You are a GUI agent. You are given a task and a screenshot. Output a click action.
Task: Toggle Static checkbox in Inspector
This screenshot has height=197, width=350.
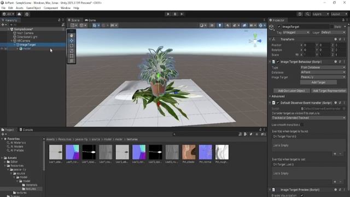click(x=332, y=27)
